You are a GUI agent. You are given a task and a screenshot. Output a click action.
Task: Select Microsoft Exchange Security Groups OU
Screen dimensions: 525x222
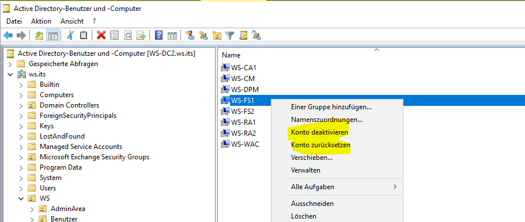pyautogui.click(x=95, y=157)
